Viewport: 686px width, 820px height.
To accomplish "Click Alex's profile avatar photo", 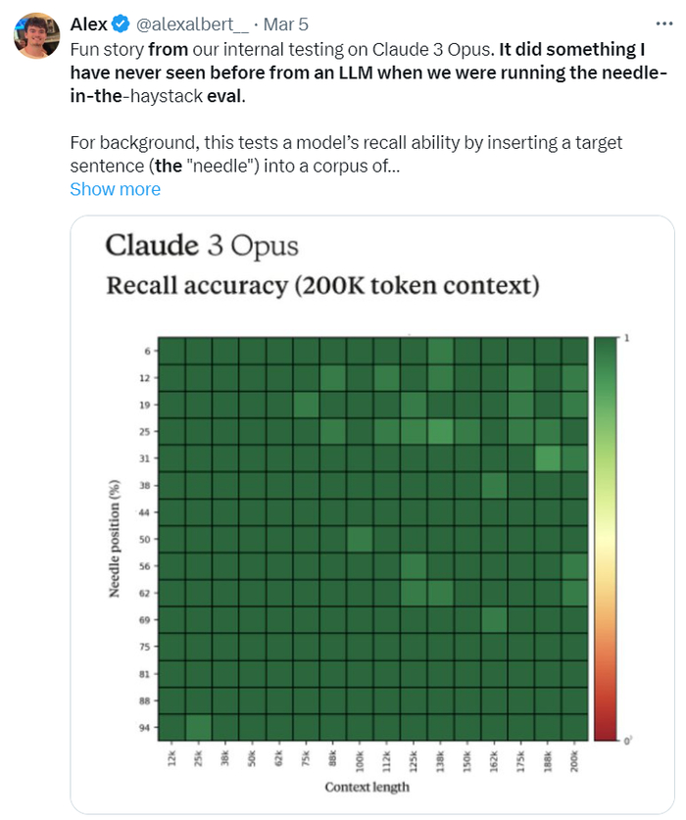I will point(36,35).
